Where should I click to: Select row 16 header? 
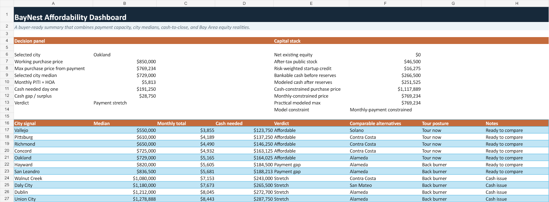pyautogui.click(x=7, y=123)
